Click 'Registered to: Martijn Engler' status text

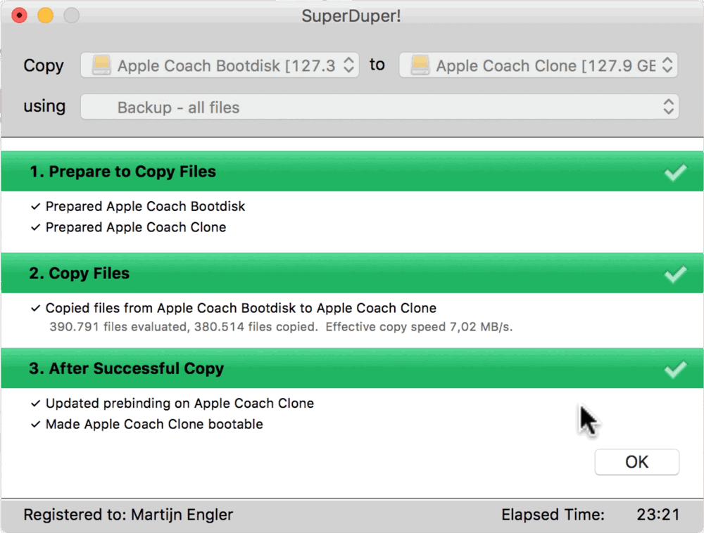128,515
